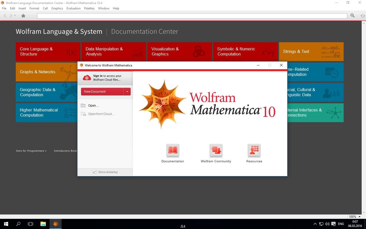Open the Edit menu
Image resolution: width=366 pixels, height=229 pixels.
pos(12,8)
